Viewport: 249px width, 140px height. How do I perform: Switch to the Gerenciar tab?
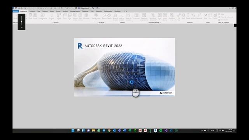pos(99,11)
